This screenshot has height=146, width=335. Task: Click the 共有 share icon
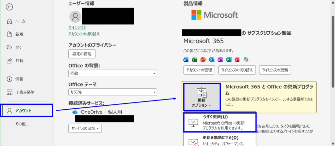9,61
